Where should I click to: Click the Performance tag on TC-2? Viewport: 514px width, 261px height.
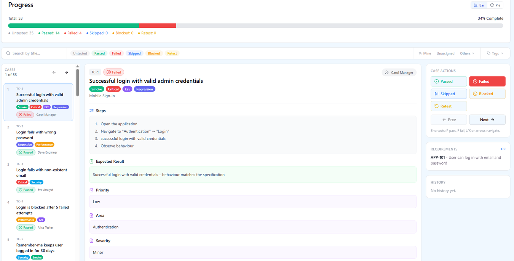coord(45,145)
